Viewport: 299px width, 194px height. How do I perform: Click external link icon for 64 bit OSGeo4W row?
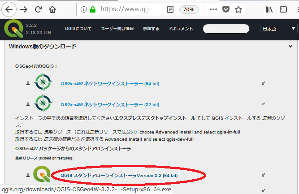coord(263,83)
